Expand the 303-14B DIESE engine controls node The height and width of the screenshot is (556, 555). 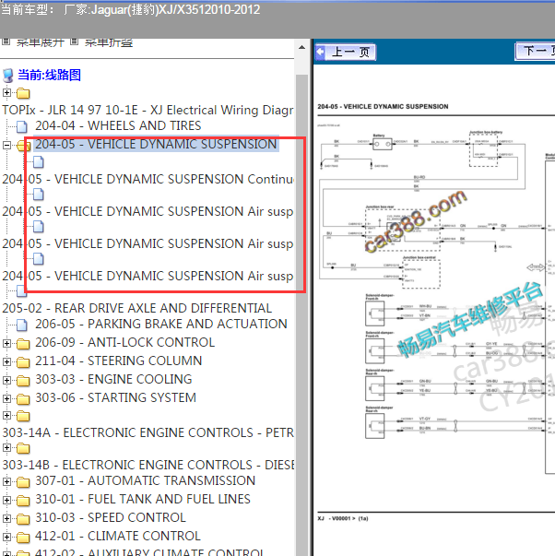pyautogui.click(x=6, y=447)
